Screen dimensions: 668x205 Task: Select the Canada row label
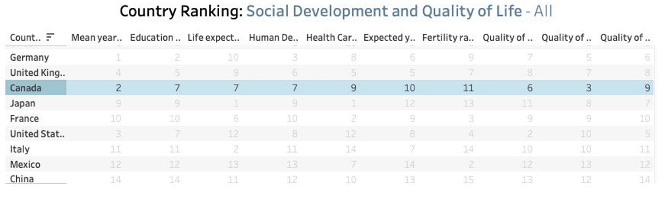(26, 88)
